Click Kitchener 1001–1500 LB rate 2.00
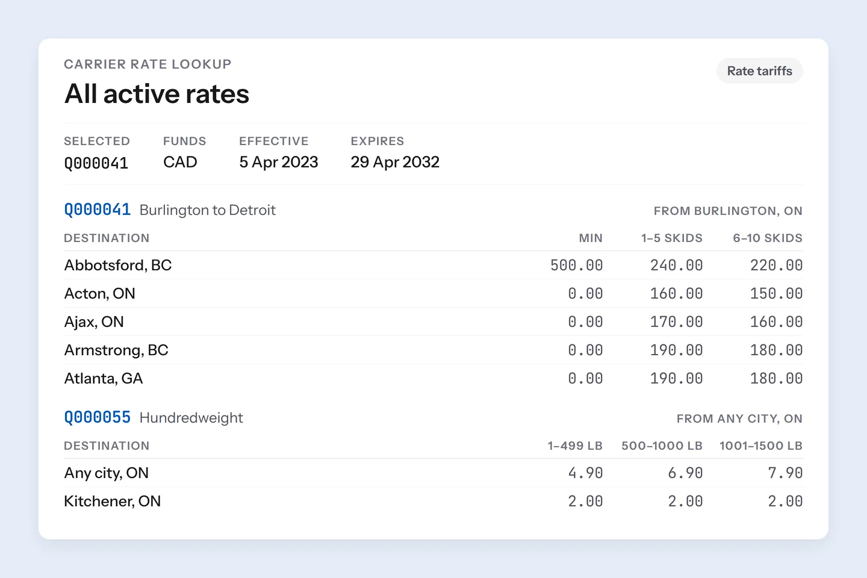The height and width of the screenshot is (578, 867). click(x=785, y=501)
